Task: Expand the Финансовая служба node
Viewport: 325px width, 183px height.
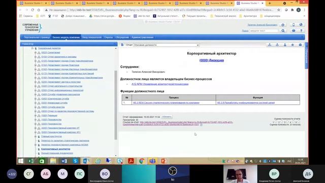Action: (x=36, y=103)
